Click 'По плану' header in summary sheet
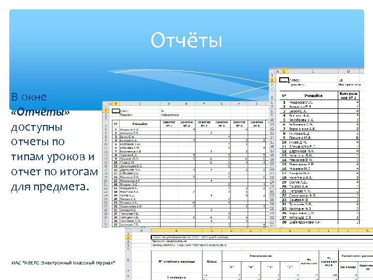 point(348,267)
